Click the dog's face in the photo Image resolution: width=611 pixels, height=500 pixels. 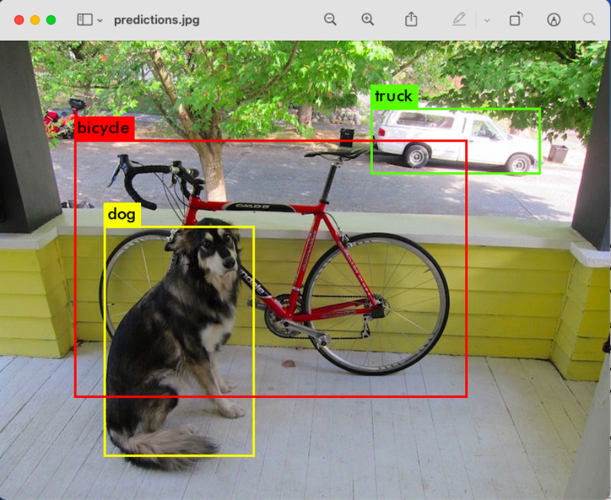[217, 251]
